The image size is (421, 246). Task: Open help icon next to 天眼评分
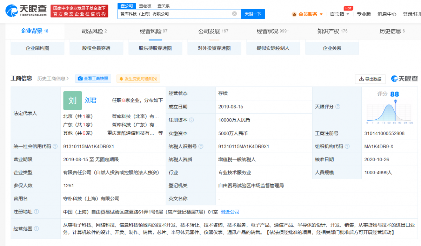click(x=338, y=107)
